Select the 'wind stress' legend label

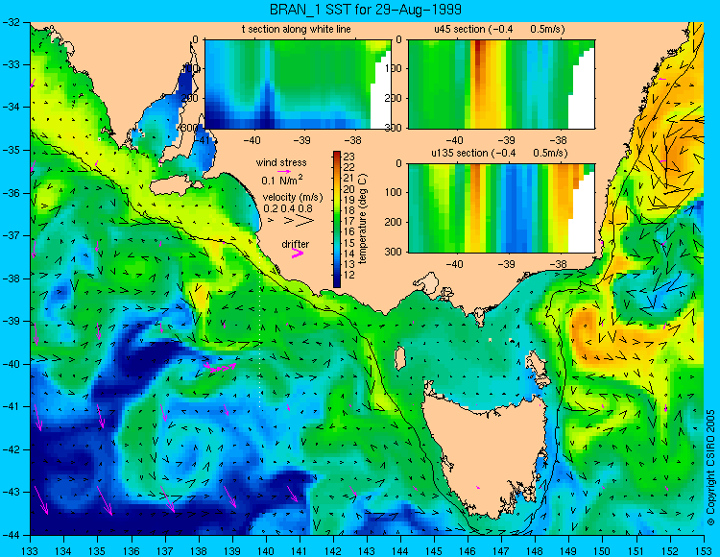pos(281,162)
